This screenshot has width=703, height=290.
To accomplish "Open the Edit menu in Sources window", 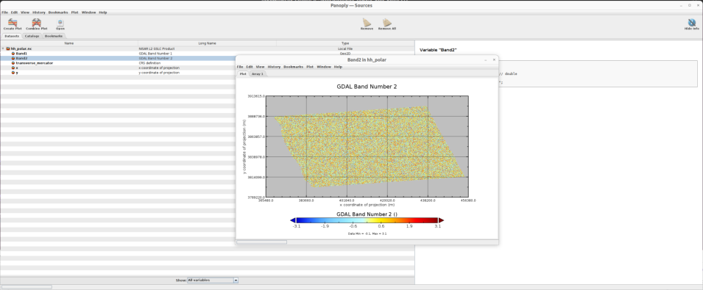I will click(x=14, y=12).
